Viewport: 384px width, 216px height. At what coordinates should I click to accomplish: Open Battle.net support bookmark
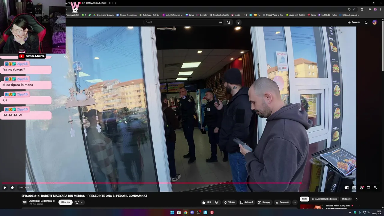(x=349, y=15)
